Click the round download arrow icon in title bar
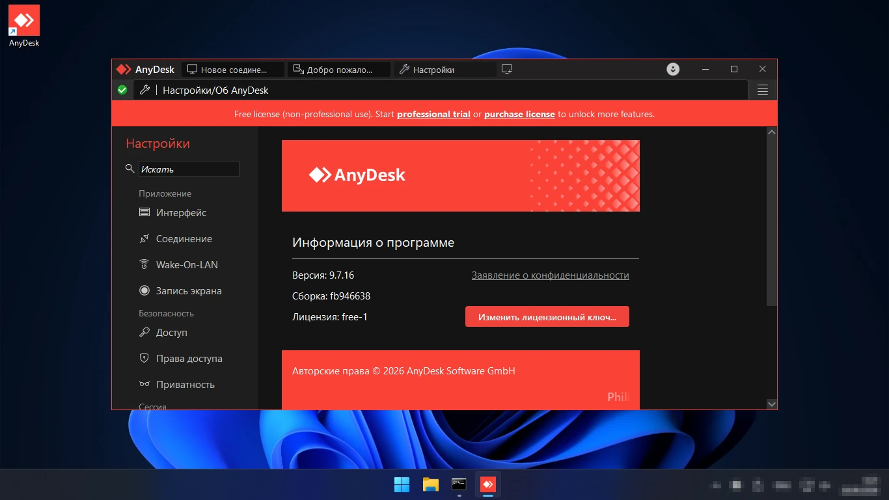889x500 pixels. tap(673, 69)
